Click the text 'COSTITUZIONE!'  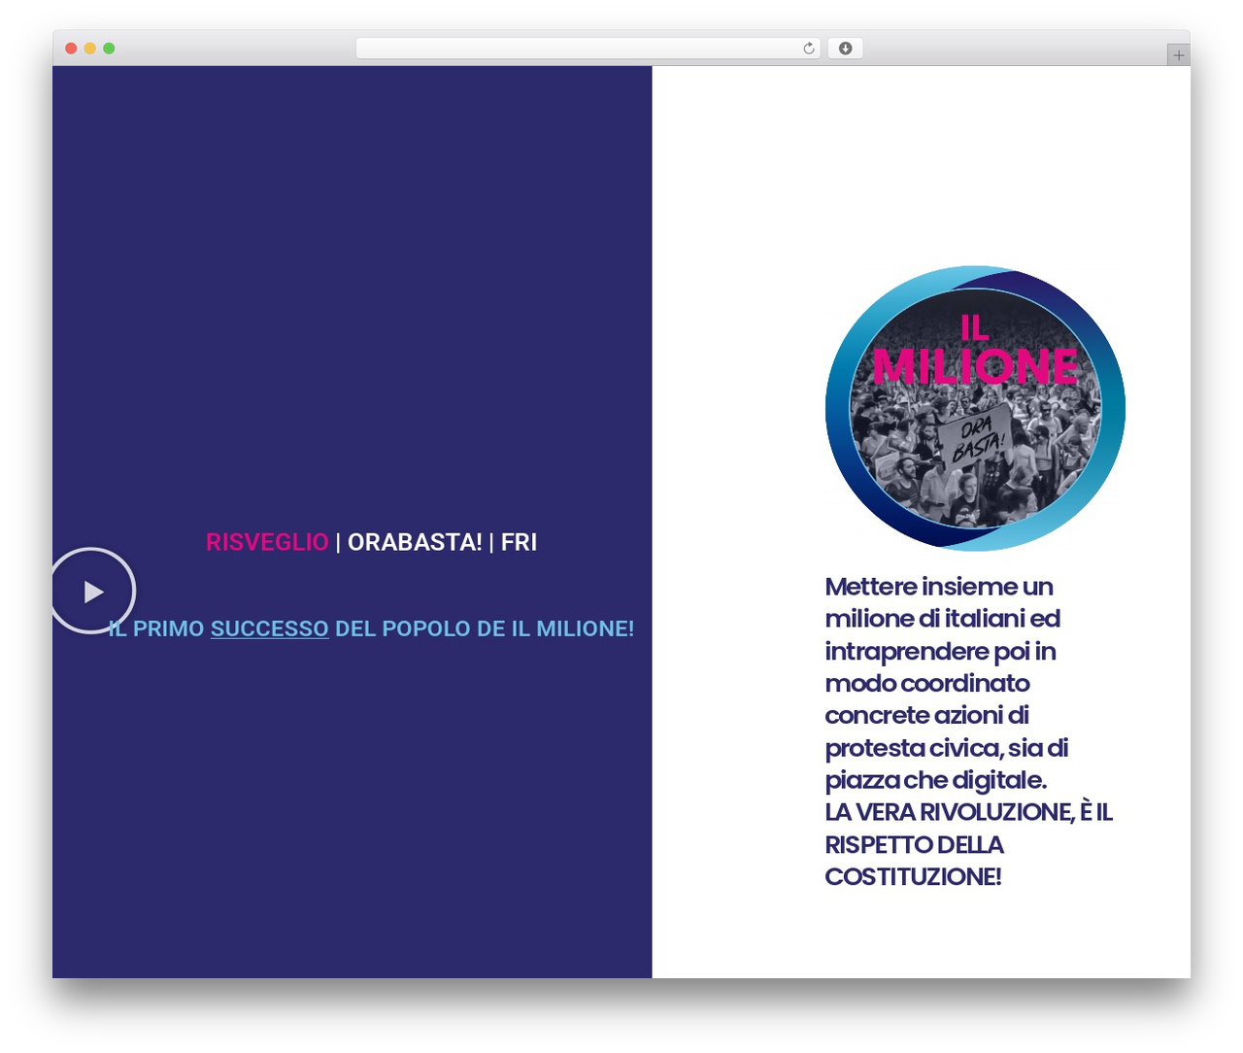coord(913,877)
